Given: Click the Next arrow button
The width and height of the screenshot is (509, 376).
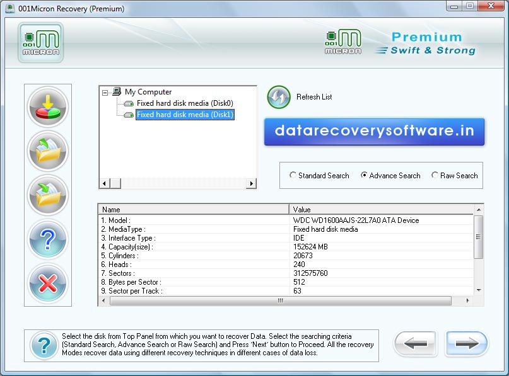Looking at the screenshot, I should 467,344.
